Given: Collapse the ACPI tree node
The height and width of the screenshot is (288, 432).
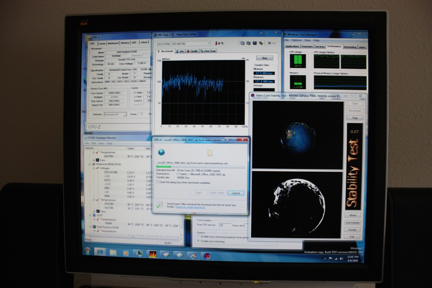Looking at the screenshot, I should [x=91, y=215].
